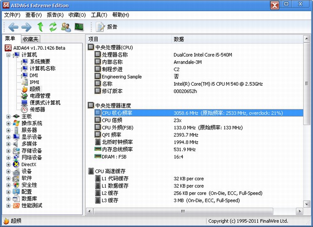Click the green Up level arrow icon
Viewport: 313px width, 227px height.
click(40, 27)
